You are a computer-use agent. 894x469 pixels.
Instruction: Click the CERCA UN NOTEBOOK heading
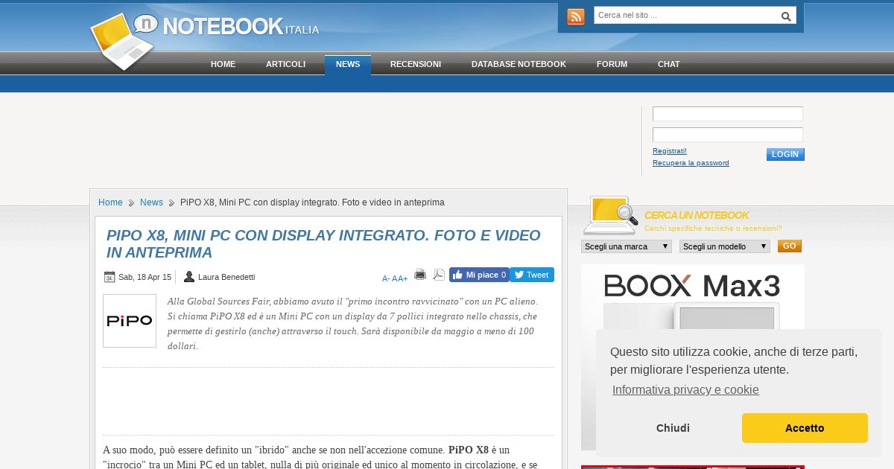coord(697,215)
